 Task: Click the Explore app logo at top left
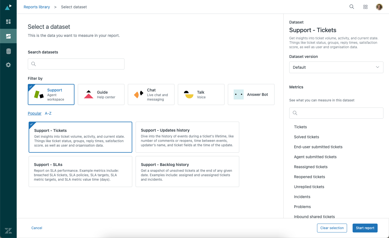8,7
